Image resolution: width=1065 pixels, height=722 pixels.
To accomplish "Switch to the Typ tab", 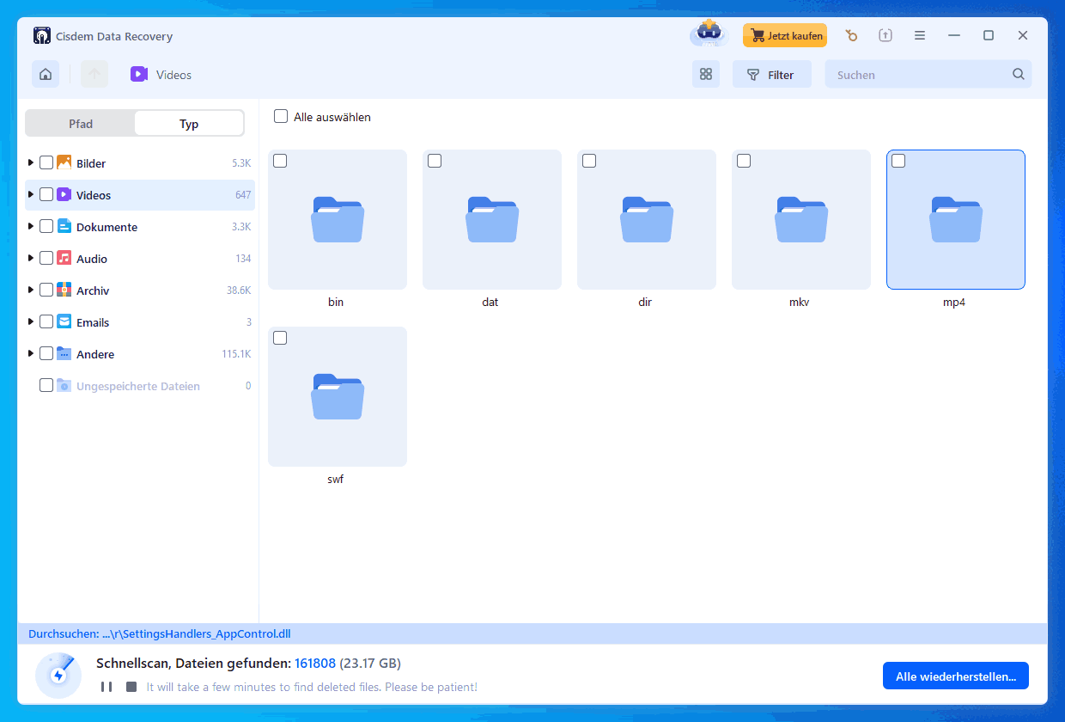I will (x=189, y=123).
